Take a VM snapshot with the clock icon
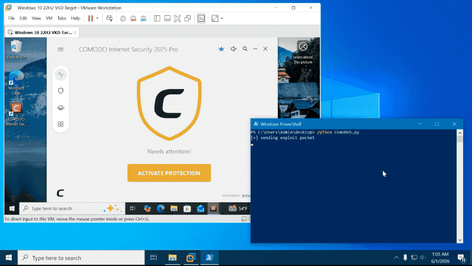The width and height of the screenshot is (472, 266). [123, 18]
